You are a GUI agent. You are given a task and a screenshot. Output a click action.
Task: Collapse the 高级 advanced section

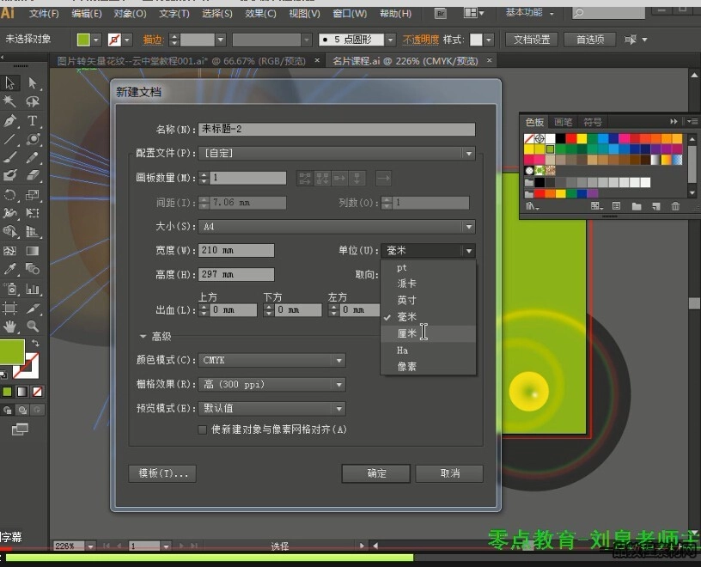144,337
